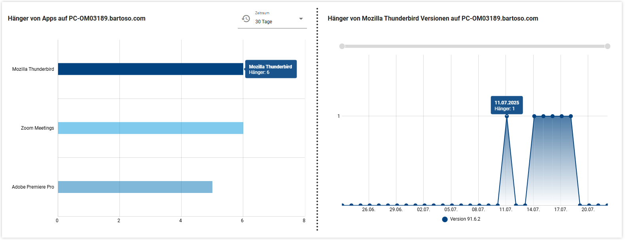Click the middle of the range slider track
Viewport: 625px width, 240px height.
coord(475,46)
